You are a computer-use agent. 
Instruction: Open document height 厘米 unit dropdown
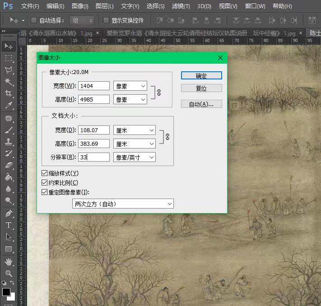pyautogui.click(x=135, y=144)
